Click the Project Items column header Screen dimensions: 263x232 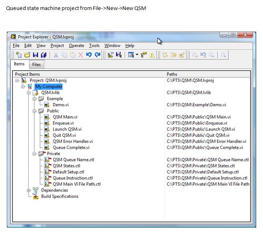coord(89,74)
